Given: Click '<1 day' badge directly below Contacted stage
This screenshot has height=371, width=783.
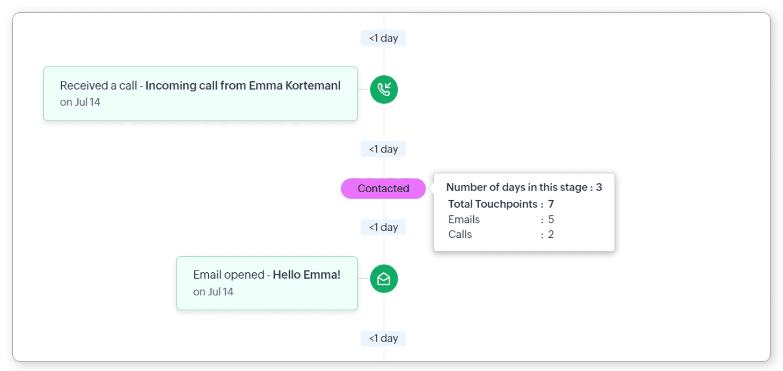Looking at the screenshot, I should tap(383, 228).
